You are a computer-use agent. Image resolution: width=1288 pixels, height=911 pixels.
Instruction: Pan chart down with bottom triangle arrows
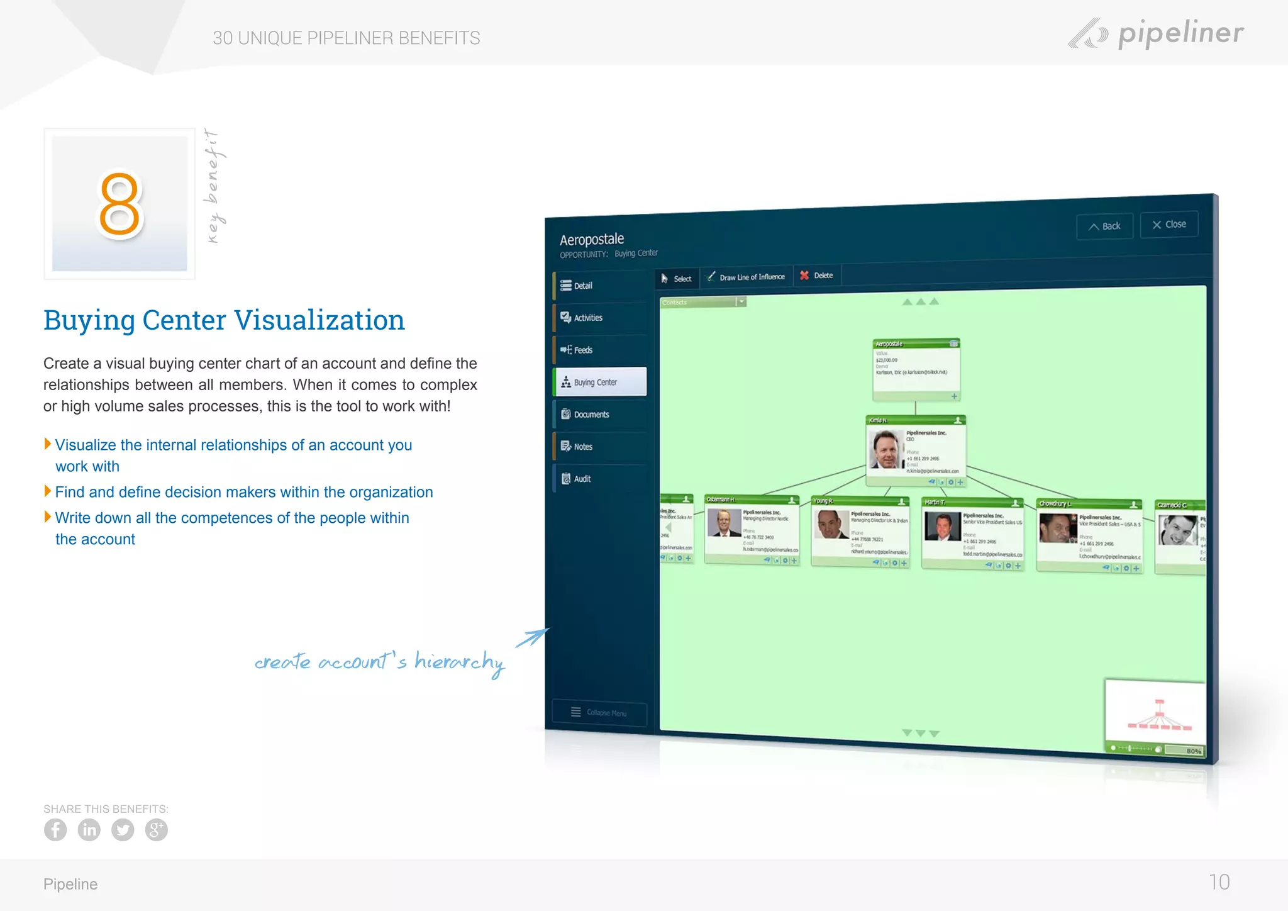tap(920, 733)
